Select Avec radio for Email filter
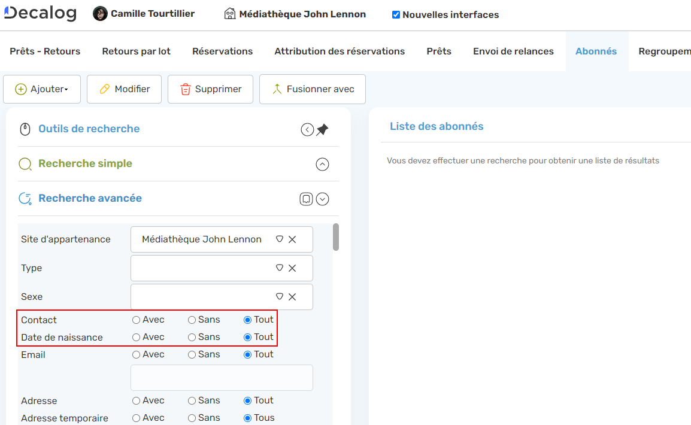The image size is (691, 425). (137, 355)
